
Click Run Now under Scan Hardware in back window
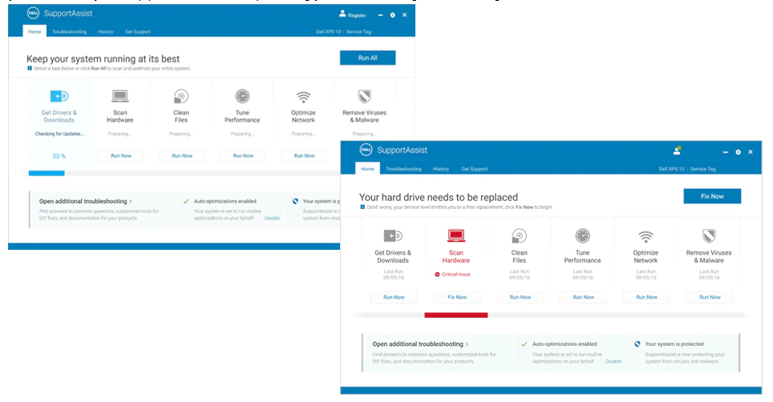click(x=121, y=155)
